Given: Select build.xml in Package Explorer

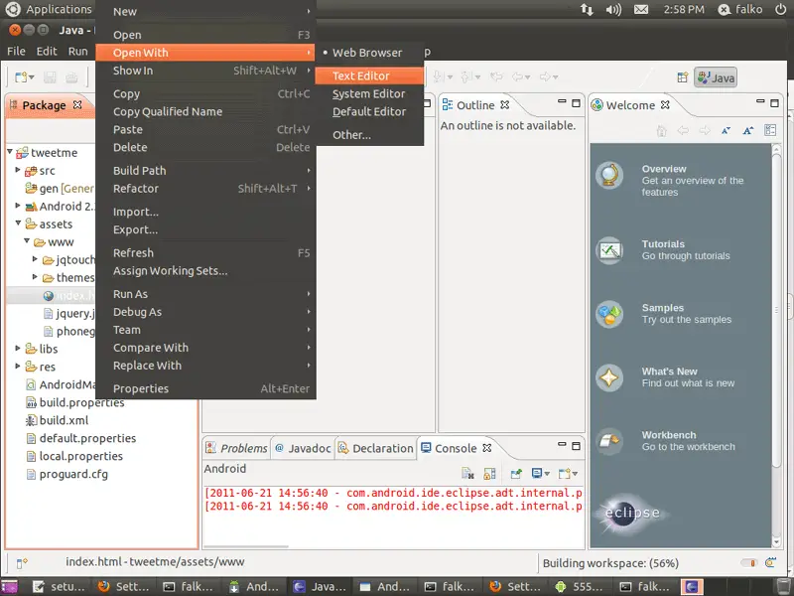Looking at the screenshot, I should point(64,420).
